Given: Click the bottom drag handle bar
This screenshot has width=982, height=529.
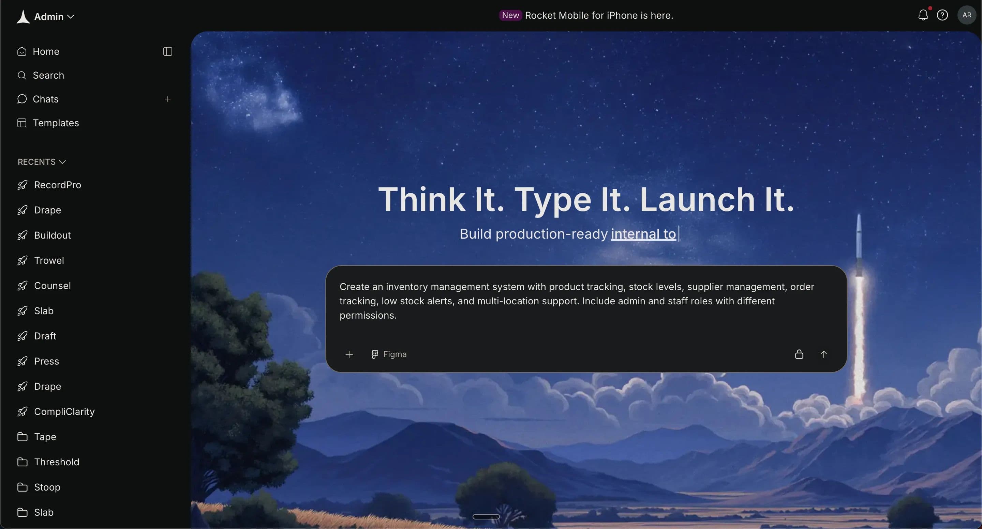Looking at the screenshot, I should pyautogui.click(x=486, y=516).
